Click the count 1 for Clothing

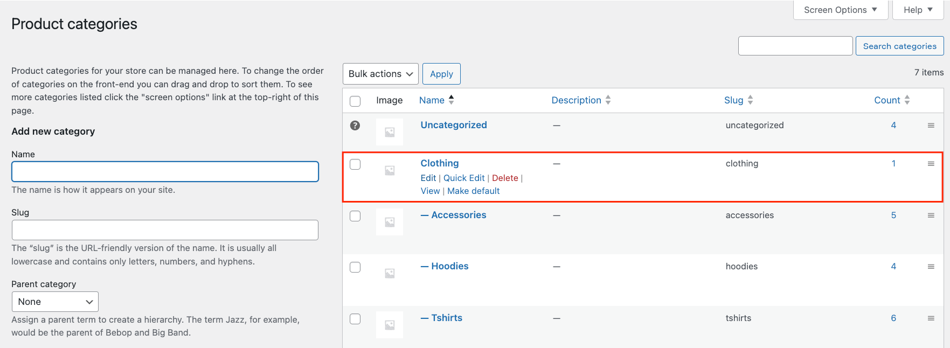[893, 163]
